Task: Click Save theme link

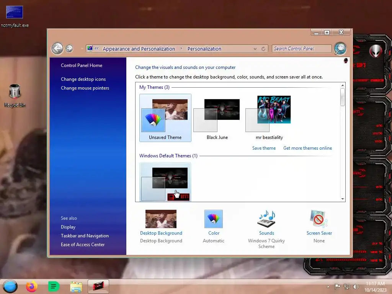Action: tap(264, 148)
